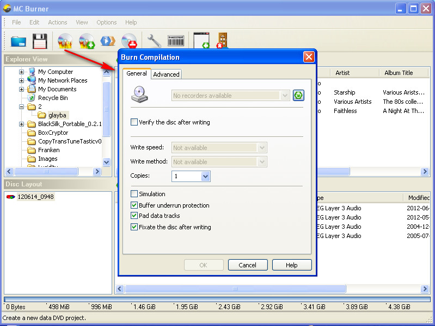
Task: Open settings via the wrench icon
Action: [154, 41]
